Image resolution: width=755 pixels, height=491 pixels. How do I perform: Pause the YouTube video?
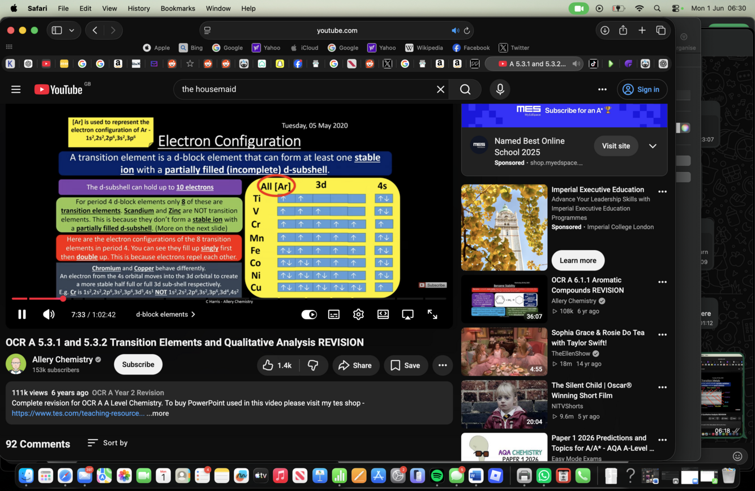click(x=22, y=315)
